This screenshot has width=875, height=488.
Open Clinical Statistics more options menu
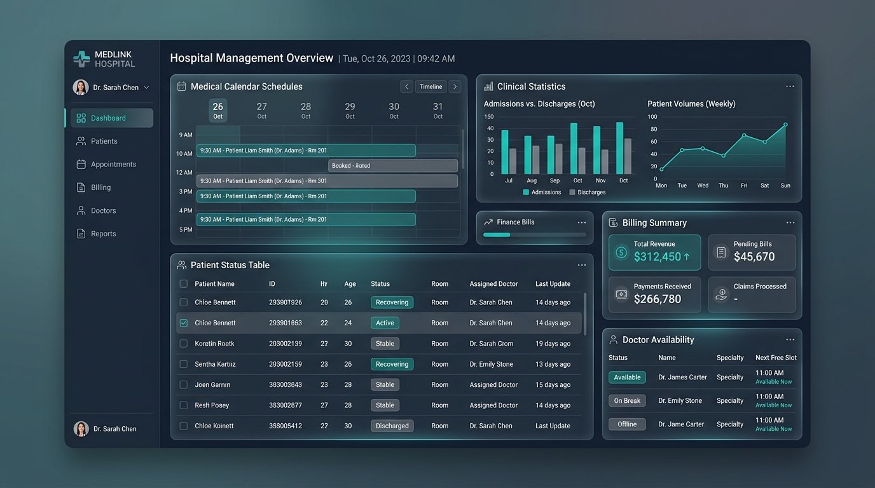[x=790, y=86]
